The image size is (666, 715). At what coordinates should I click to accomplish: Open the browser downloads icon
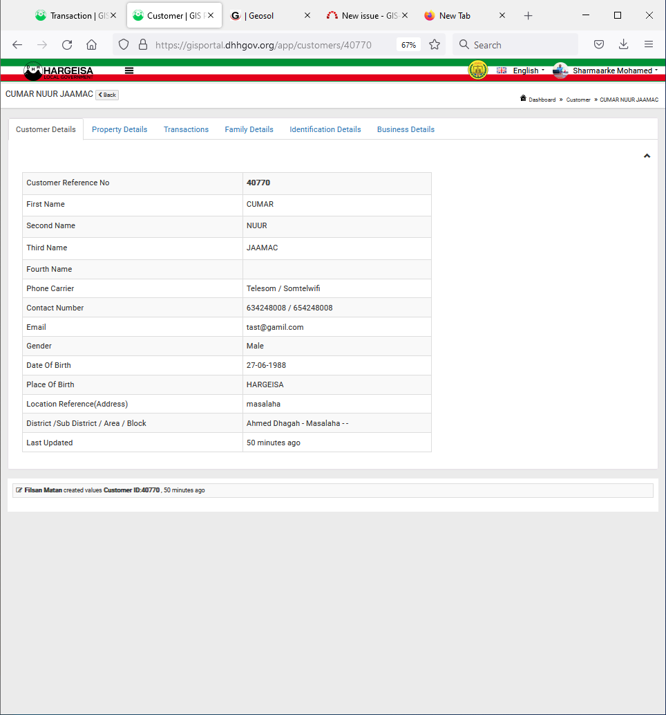624,45
